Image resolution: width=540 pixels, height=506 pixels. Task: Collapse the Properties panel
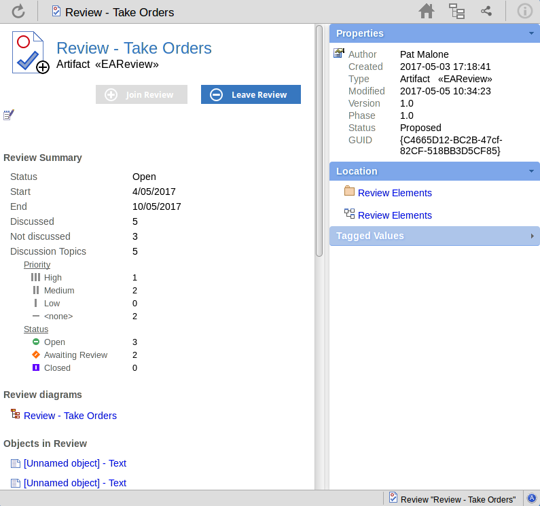pyautogui.click(x=531, y=33)
